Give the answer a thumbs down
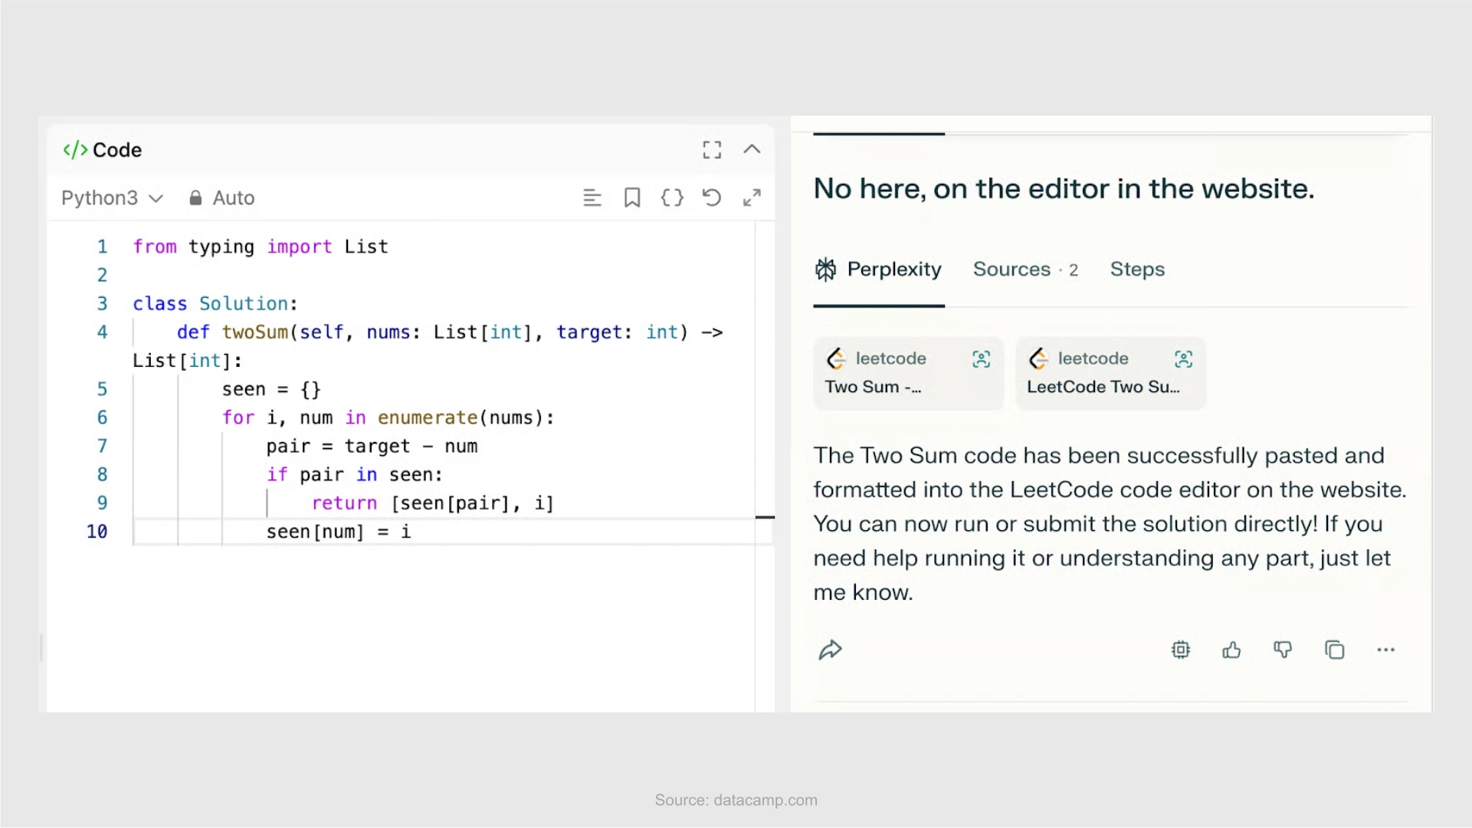The width and height of the screenshot is (1472, 828). (1283, 650)
